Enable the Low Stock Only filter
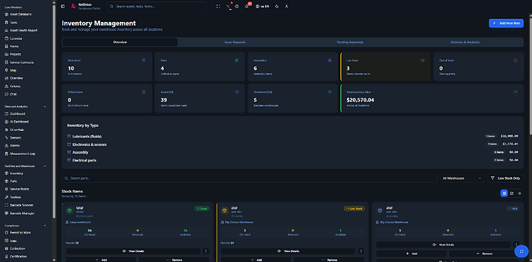The height and width of the screenshot is (262, 532). pyautogui.click(x=506, y=178)
